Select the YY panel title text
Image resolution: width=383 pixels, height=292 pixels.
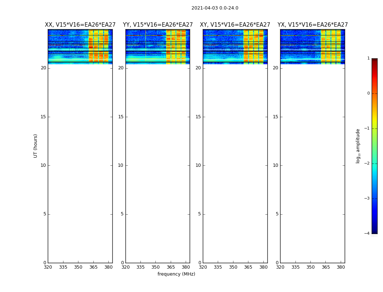(x=158, y=25)
